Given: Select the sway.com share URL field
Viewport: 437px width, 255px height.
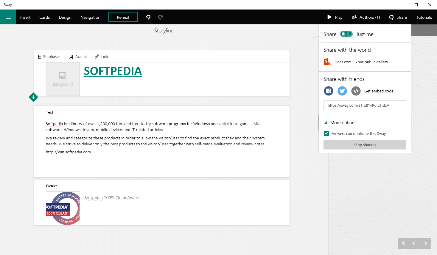Looking at the screenshot, I should pyautogui.click(x=365, y=105).
